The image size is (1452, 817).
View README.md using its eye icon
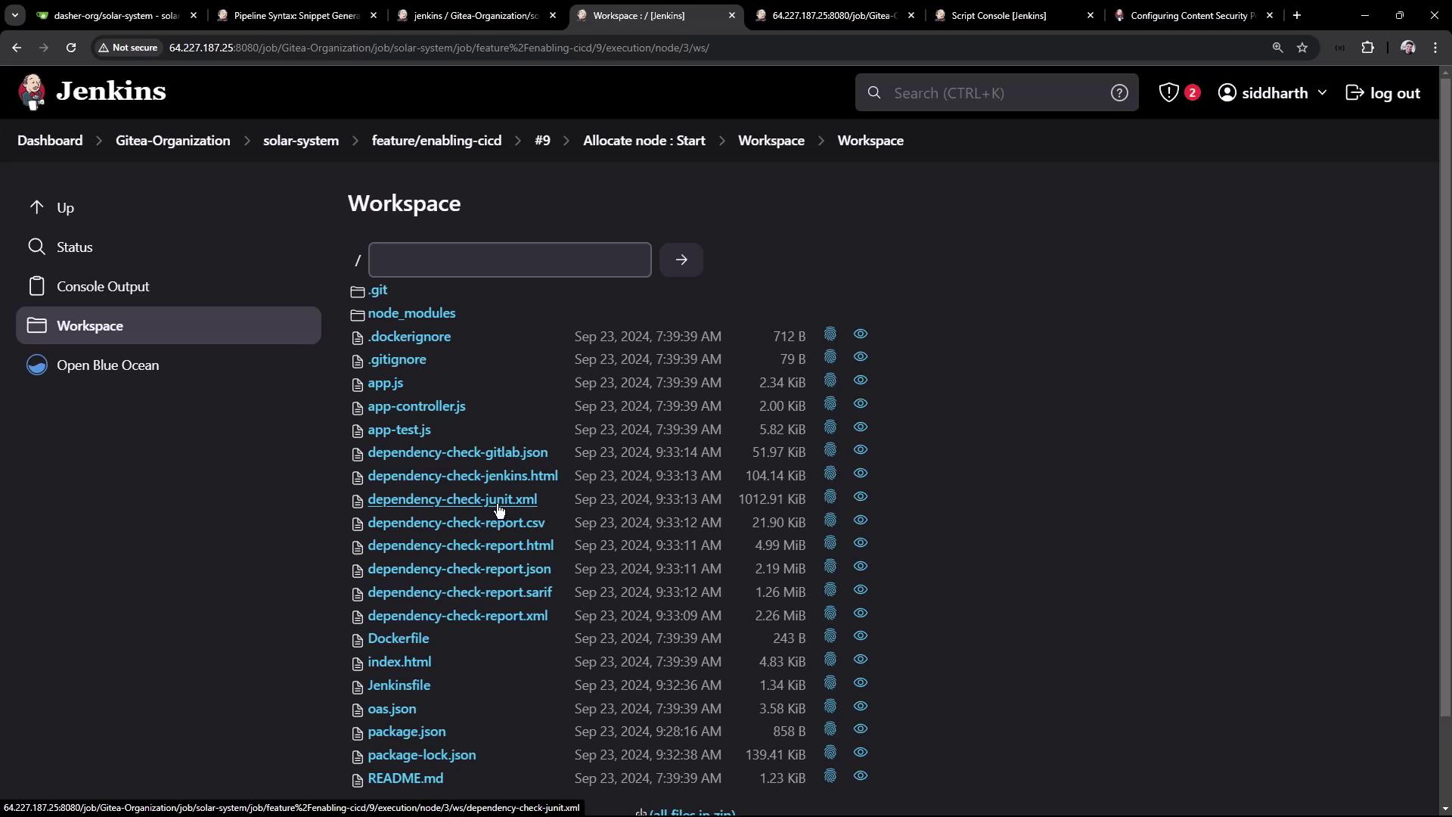pos(860,777)
